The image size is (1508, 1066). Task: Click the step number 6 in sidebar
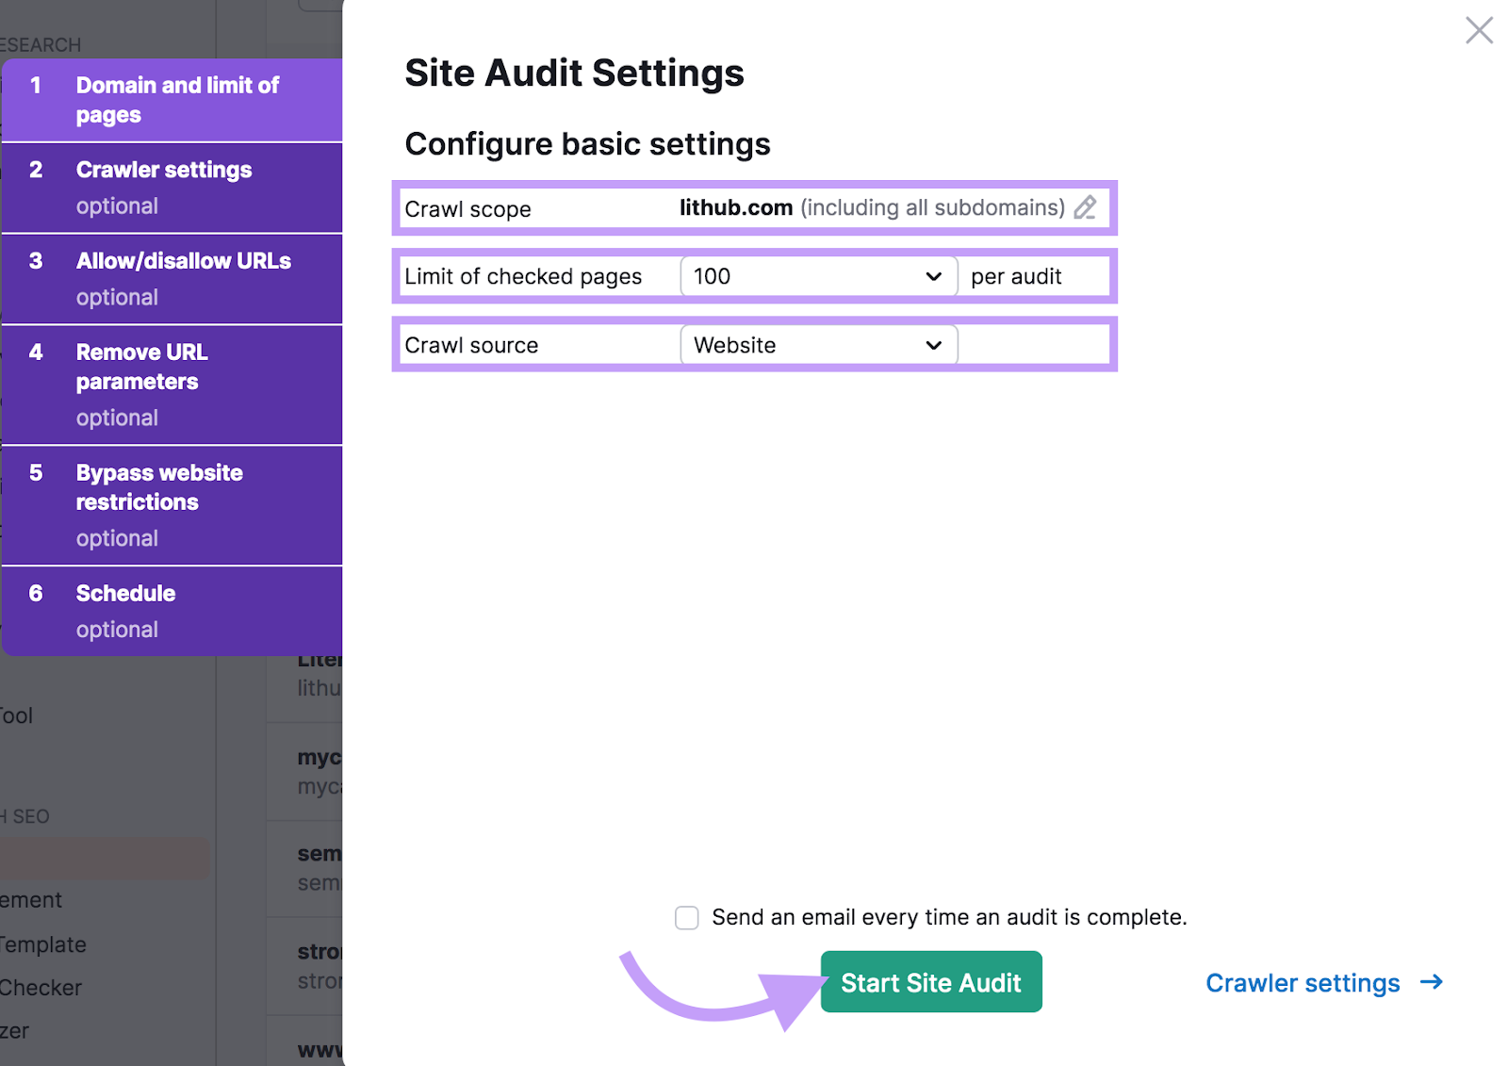coord(36,594)
